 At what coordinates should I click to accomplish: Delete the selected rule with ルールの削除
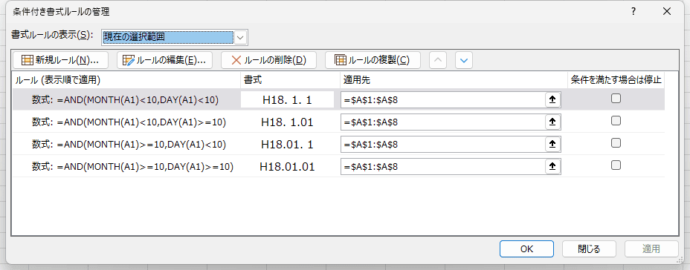pyautogui.click(x=268, y=60)
